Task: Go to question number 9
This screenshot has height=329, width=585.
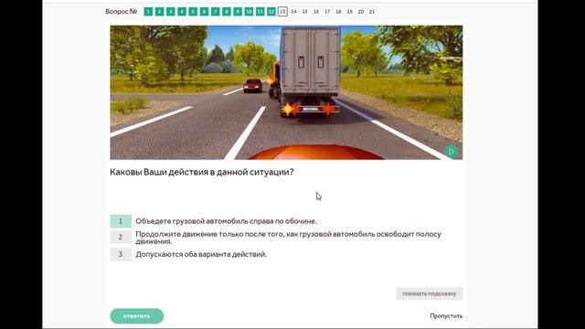Action: pyautogui.click(x=238, y=12)
